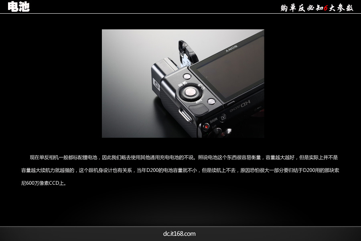Click the 600万像素CCD text
Screen dimensions: 361x241
tap(44, 183)
